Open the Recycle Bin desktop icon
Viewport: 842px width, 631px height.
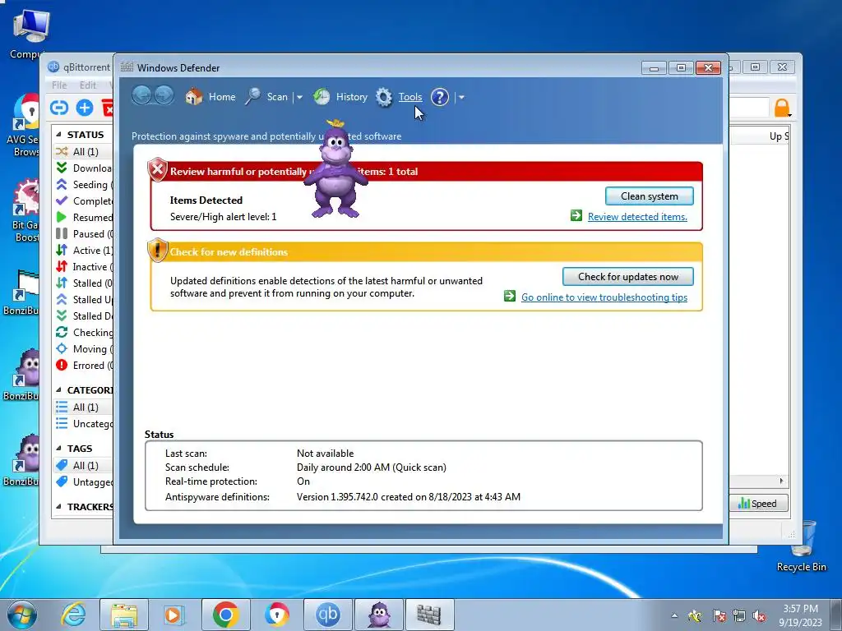(801, 546)
